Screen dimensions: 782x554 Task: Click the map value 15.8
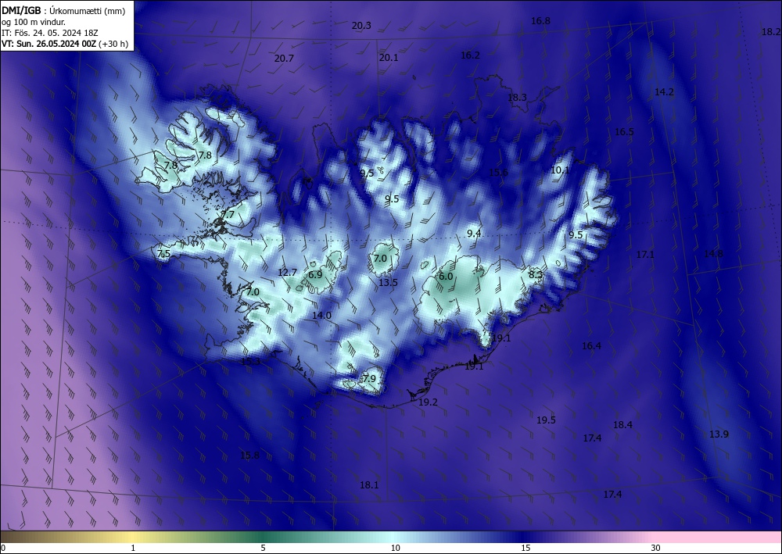pos(249,456)
